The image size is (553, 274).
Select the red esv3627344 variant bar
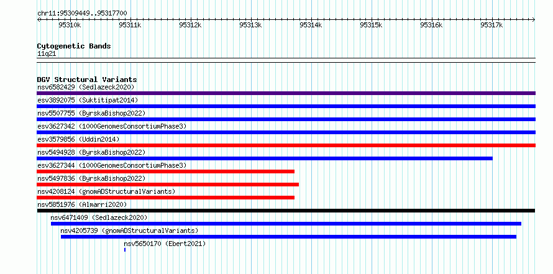[166, 171]
